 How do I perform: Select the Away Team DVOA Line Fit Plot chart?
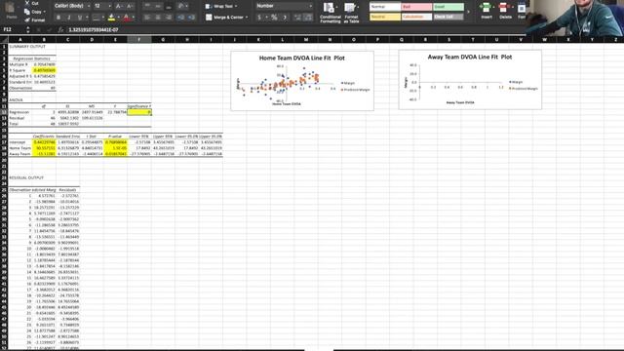click(470, 80)
